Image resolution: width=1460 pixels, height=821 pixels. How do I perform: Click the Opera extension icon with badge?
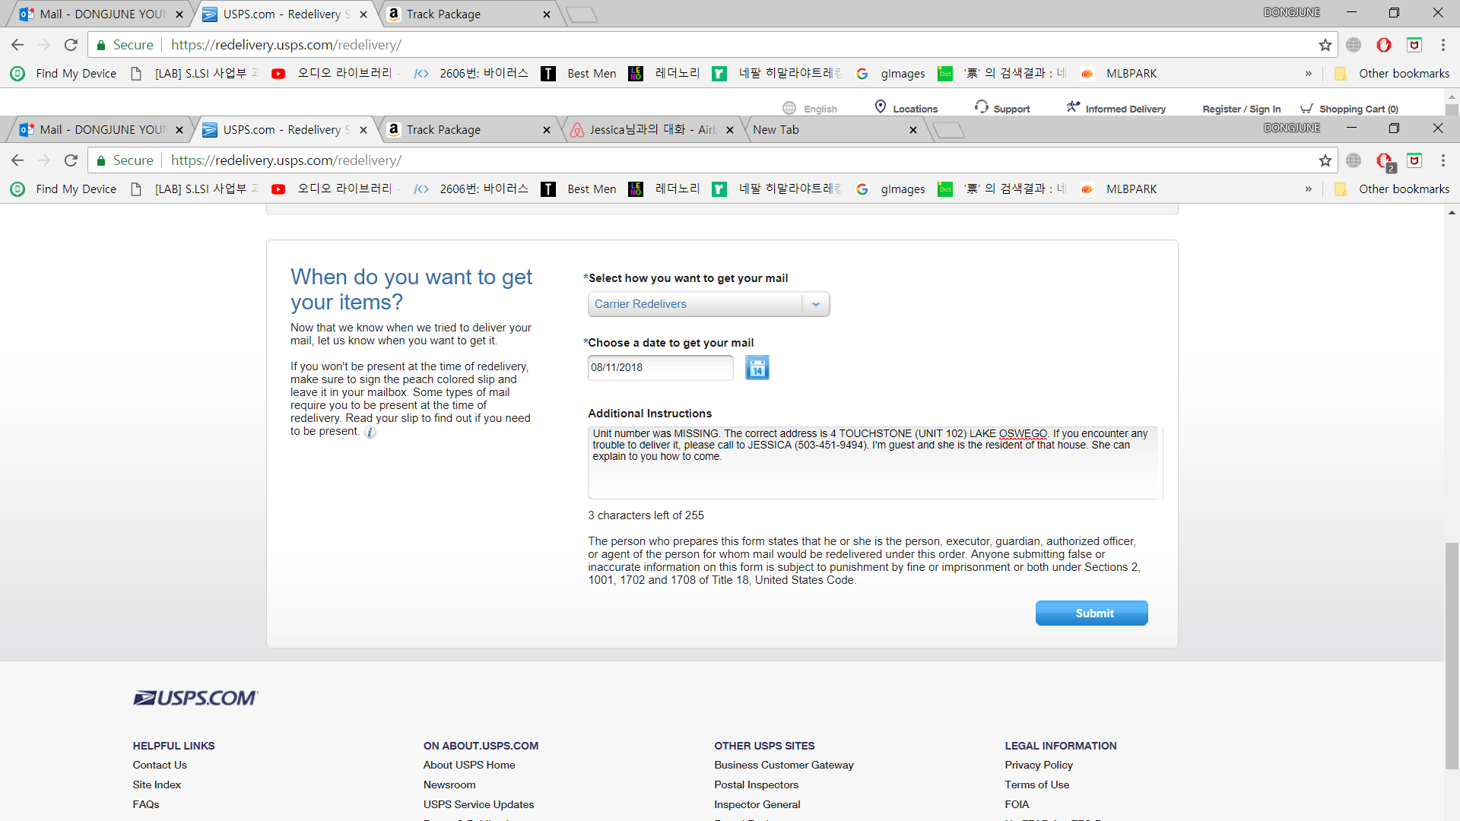1385,161
